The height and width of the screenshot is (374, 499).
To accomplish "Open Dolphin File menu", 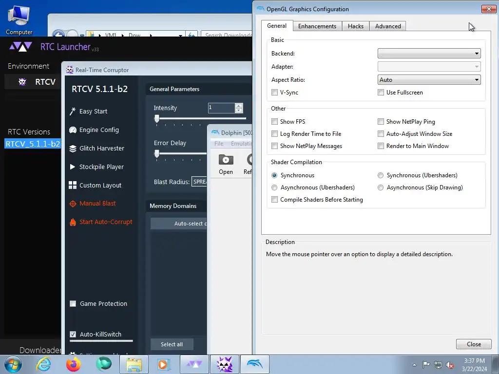I will [x=219, y=144].
